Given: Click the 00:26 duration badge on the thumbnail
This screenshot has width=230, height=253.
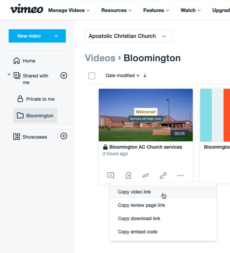Looking at the screenshot, I should [179, 133].
